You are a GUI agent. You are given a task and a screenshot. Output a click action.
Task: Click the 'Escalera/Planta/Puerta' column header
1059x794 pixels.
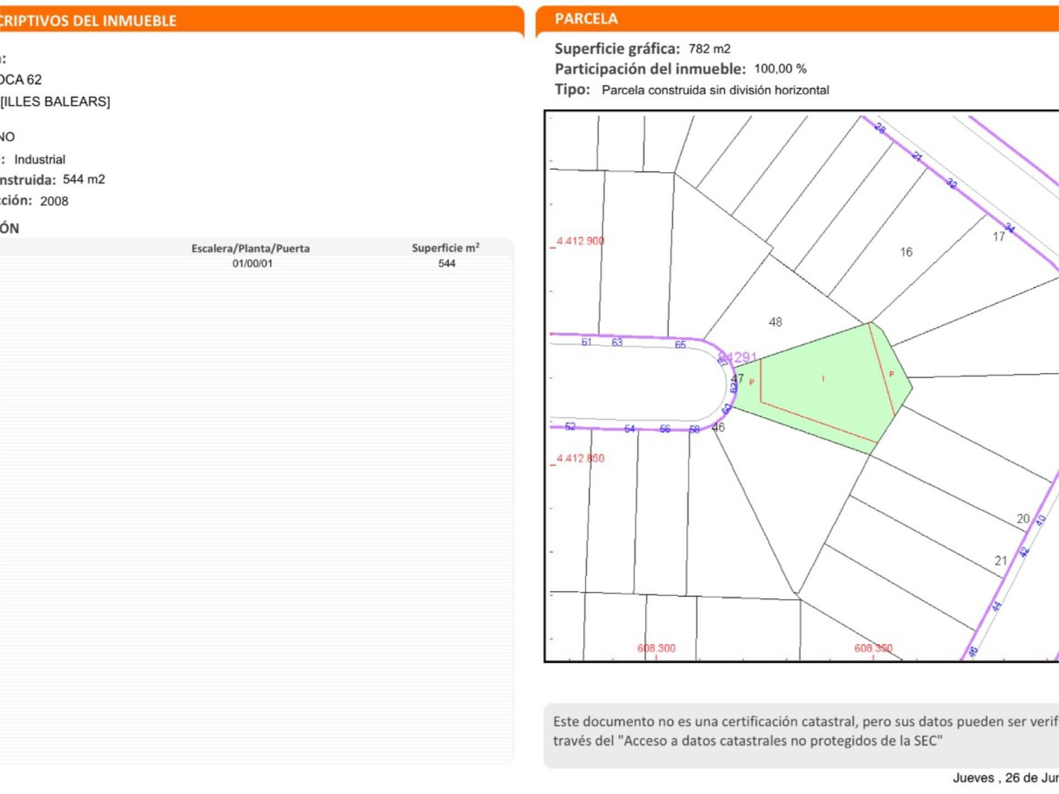[x=250, y=249]
